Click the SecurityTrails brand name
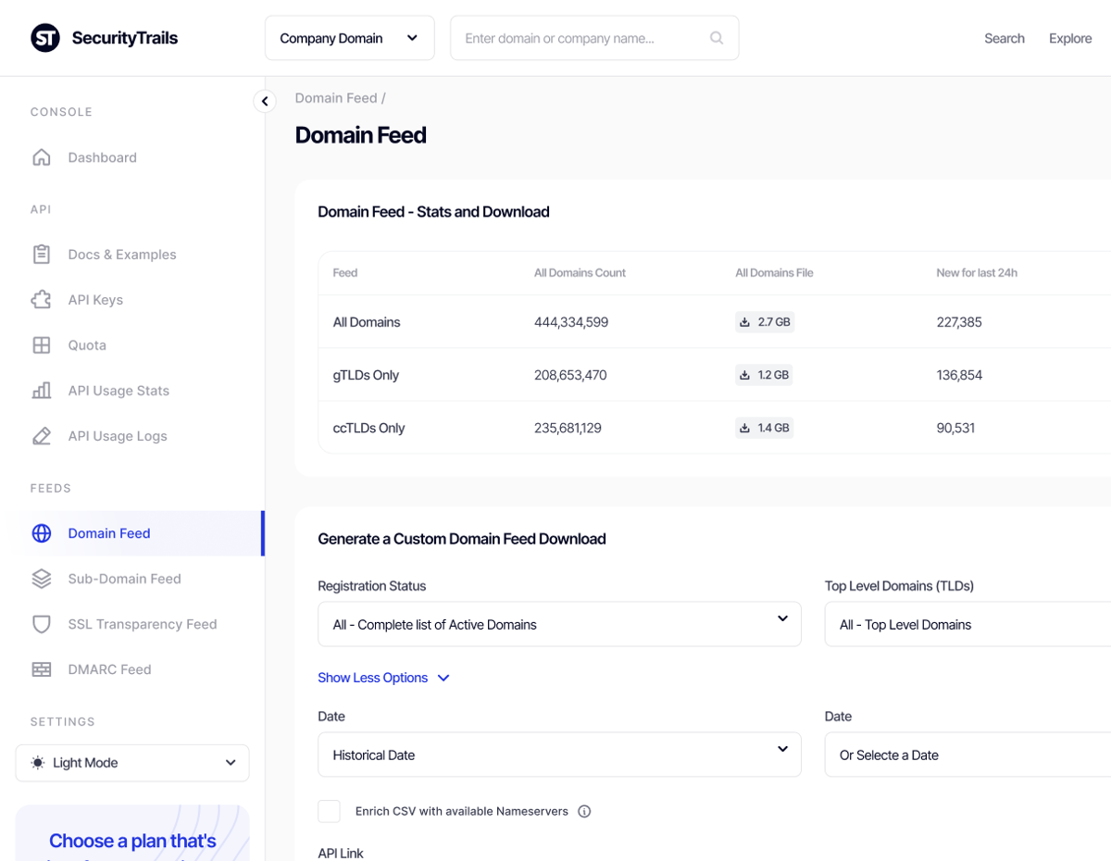The height and width of the screenshot is (861, 1111). pyautogui.click(x=125, y=38)
